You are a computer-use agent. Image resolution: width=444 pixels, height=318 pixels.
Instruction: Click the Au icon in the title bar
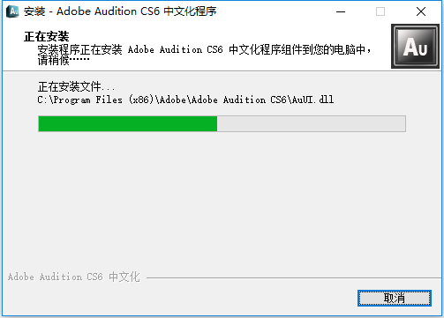pyautogui.click(x=12, y=11)
